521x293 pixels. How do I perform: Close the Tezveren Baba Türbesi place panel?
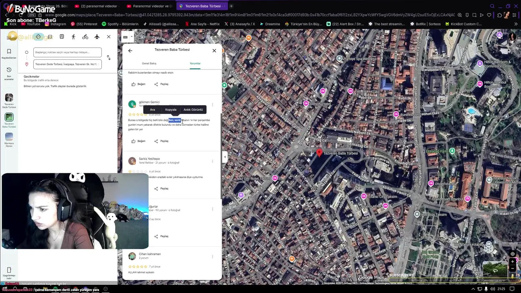tap(214, 50)
